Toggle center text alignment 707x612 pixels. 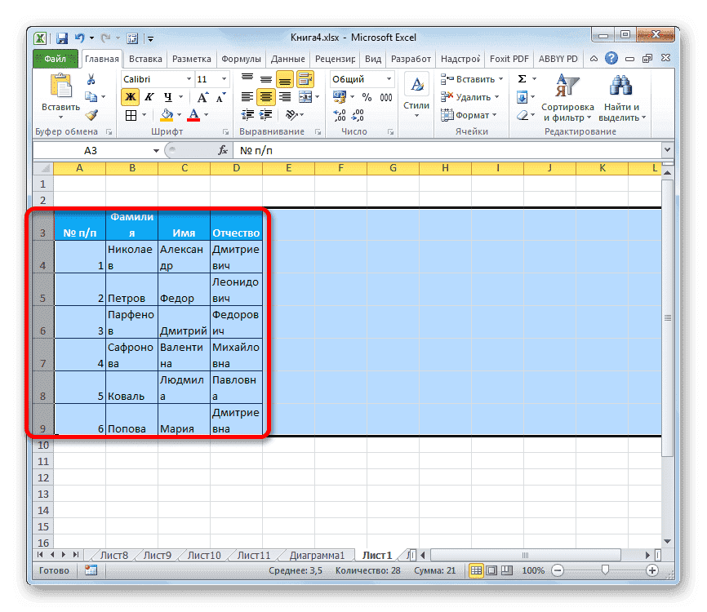pos(265,97)
